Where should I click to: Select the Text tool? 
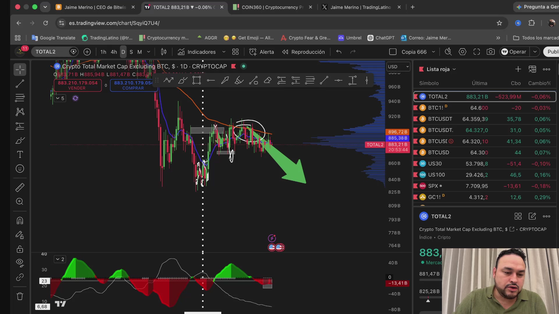pos(20,154)
